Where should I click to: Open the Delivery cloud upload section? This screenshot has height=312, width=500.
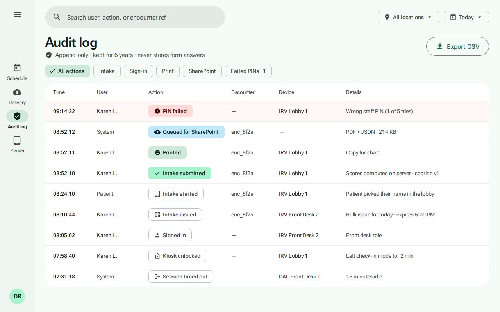[17, 96]
